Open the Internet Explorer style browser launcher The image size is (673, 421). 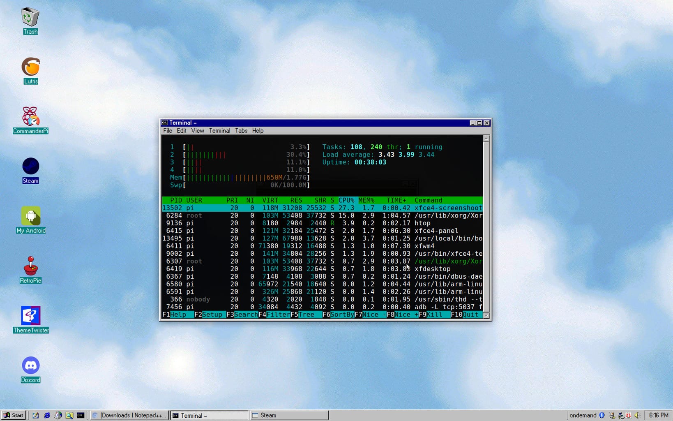pyautogui.click(x=47, y=415)
